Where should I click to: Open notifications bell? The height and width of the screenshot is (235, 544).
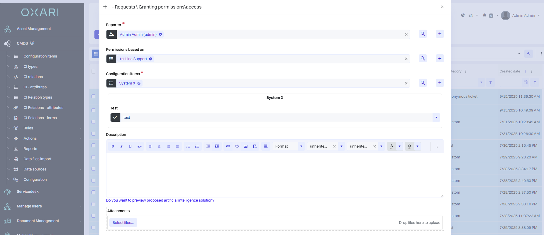click(x=484, y=16)
